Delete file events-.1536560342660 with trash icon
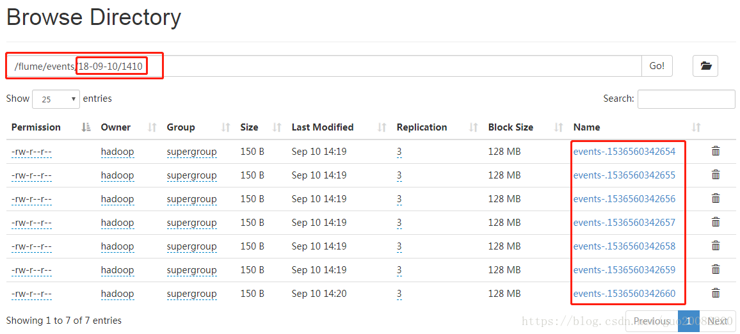 (716, 293)
